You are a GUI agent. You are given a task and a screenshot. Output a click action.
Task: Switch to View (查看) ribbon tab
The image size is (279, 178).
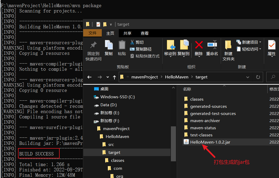(144, 33)
